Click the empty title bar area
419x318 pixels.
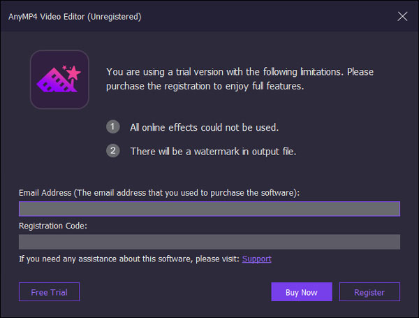point(265,17)
